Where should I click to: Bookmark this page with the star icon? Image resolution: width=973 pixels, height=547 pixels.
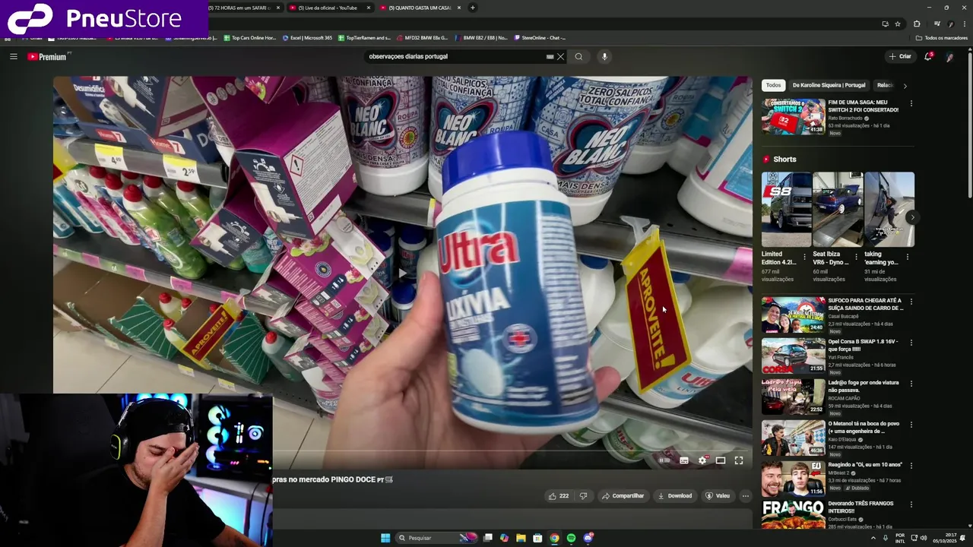(898, 24)
